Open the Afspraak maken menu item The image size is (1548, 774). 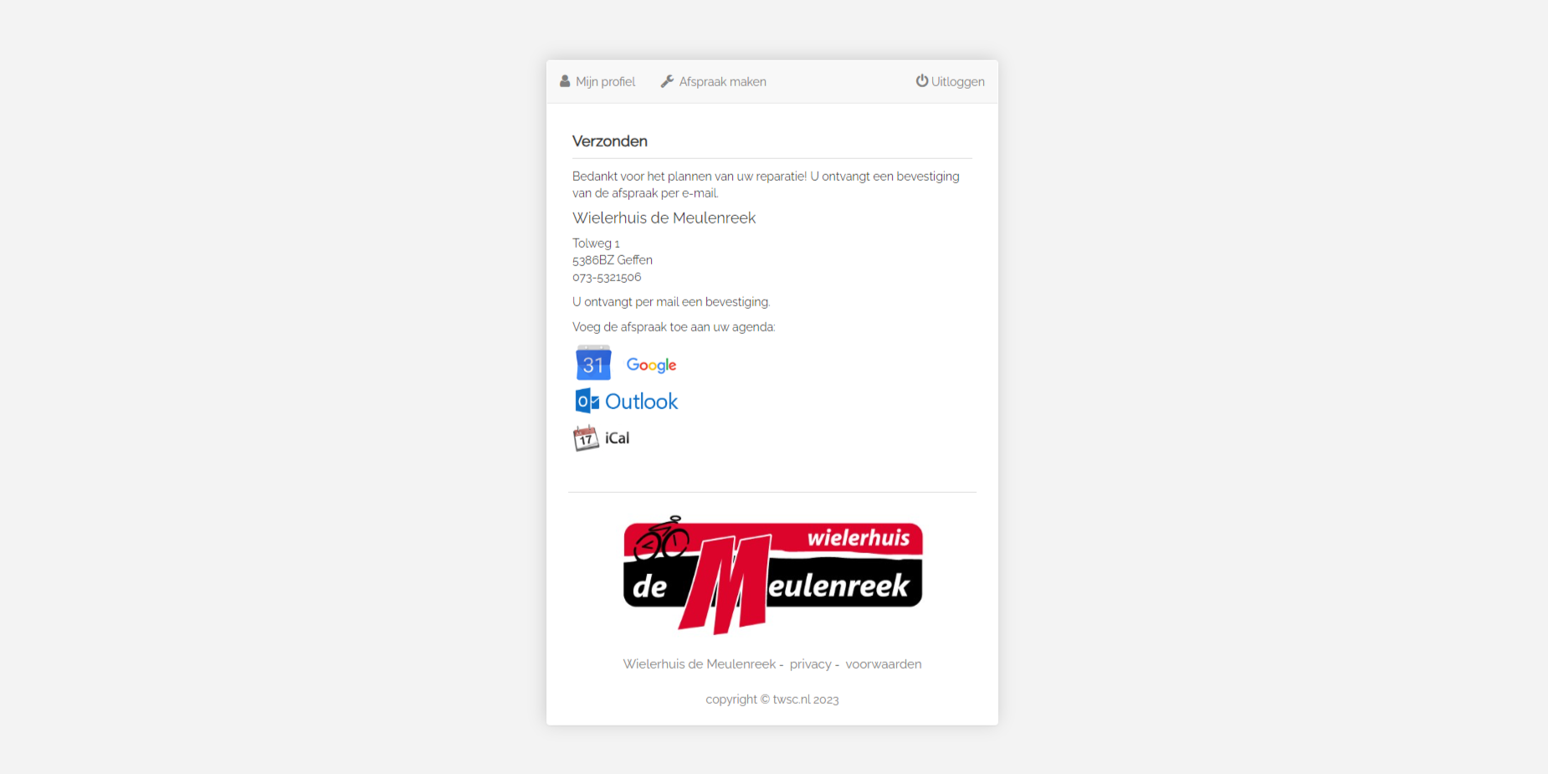click(714, 81)
